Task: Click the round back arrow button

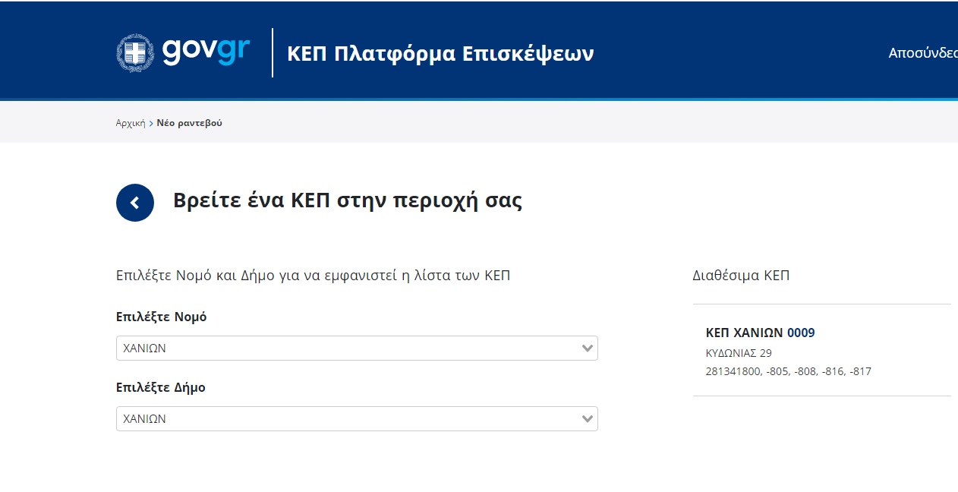Action: (135, 203)
